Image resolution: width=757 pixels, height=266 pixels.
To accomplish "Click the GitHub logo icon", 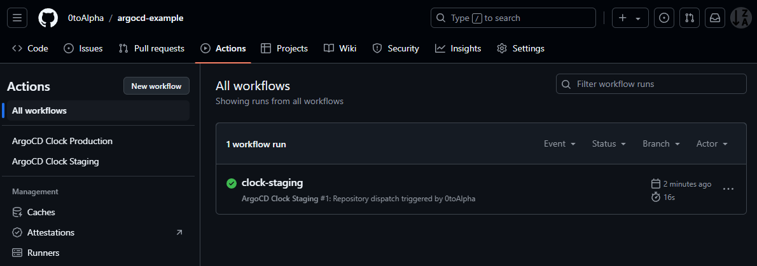I will [x=48, y=18].
